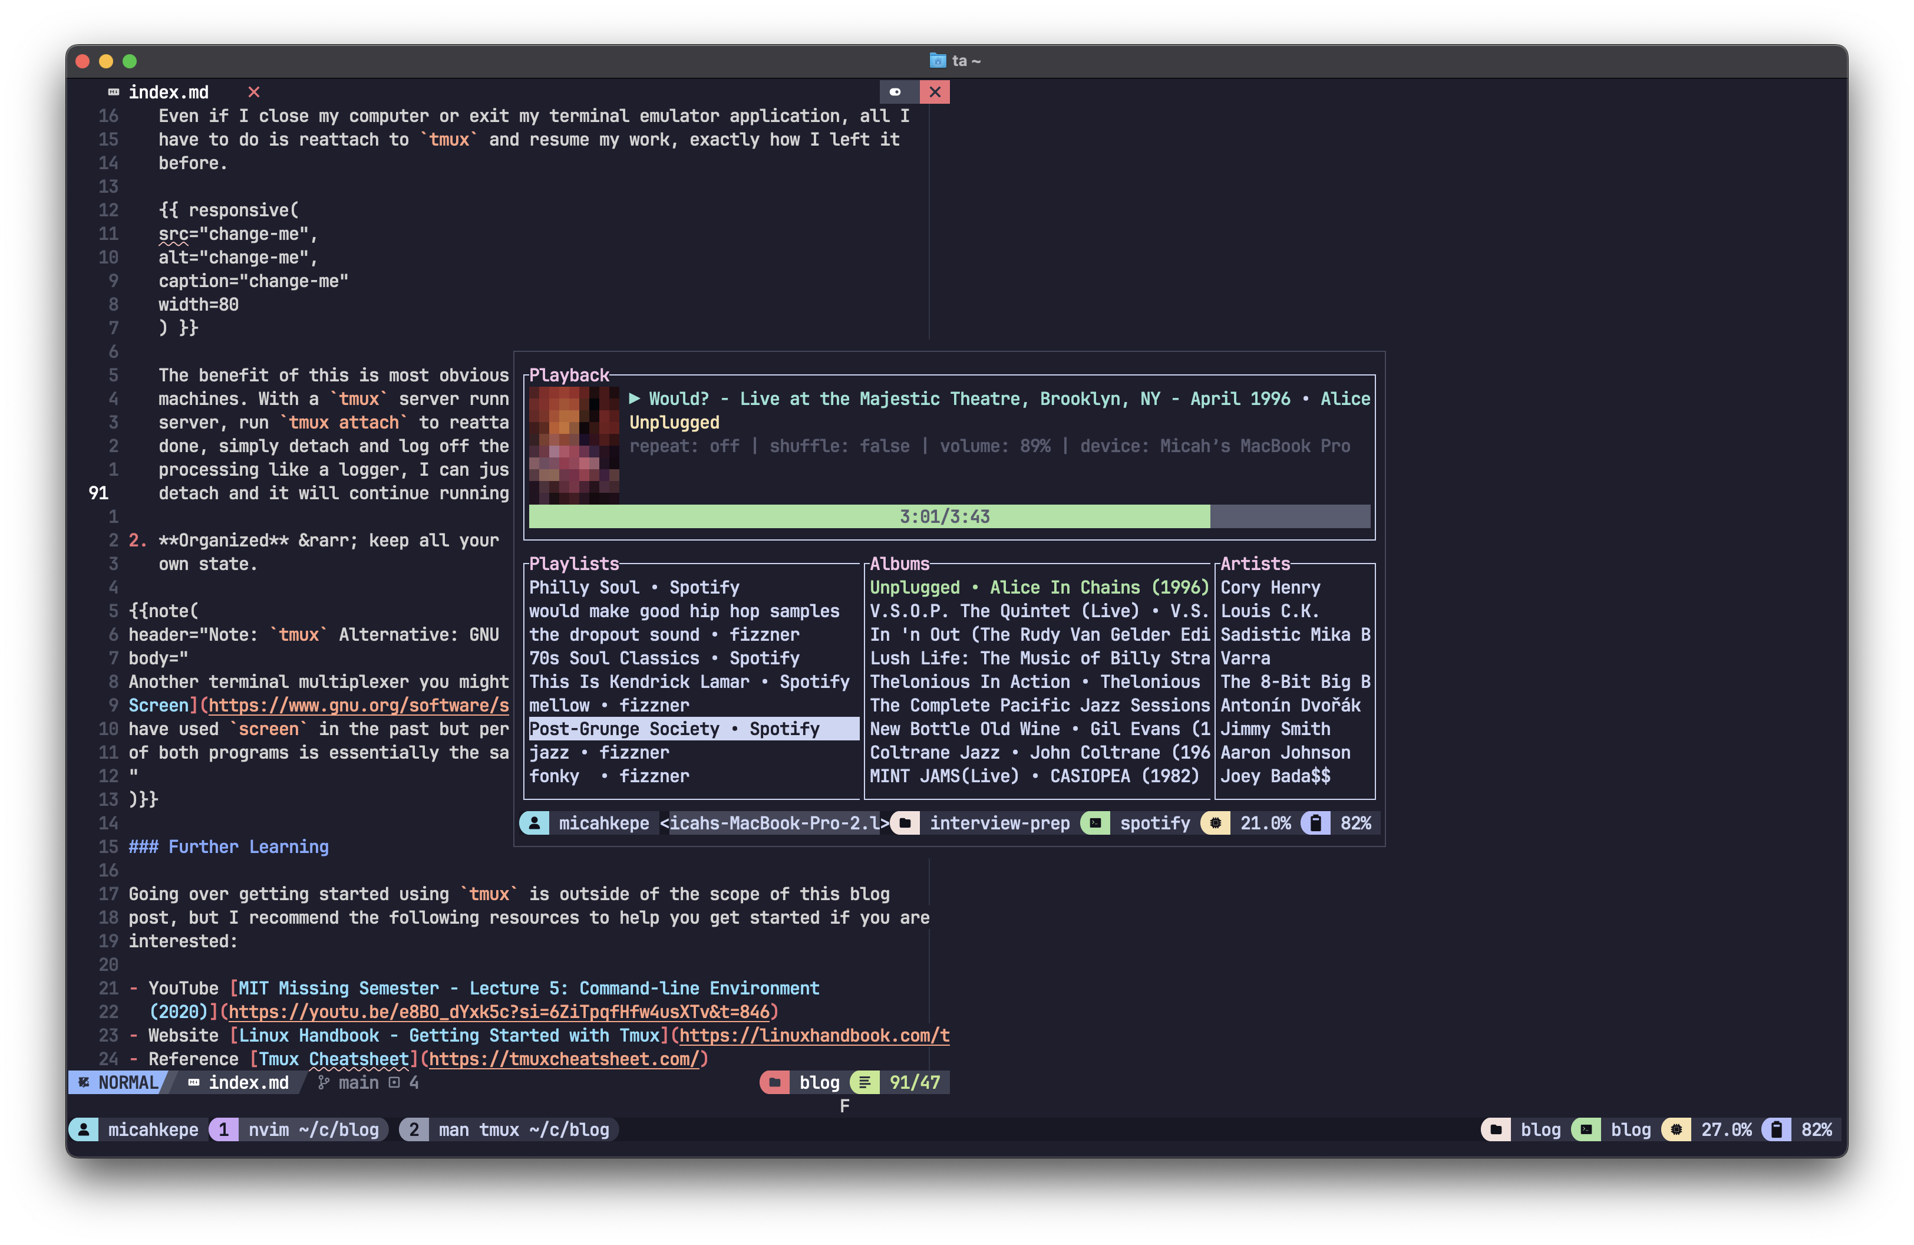Select the Post-Grunge Society playlist
The height and width of the screenshot is (1245, 1914).
[693, 729]
